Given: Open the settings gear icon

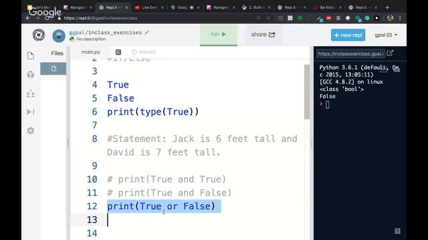Looking at the screenshot, I should pos(31,131).
